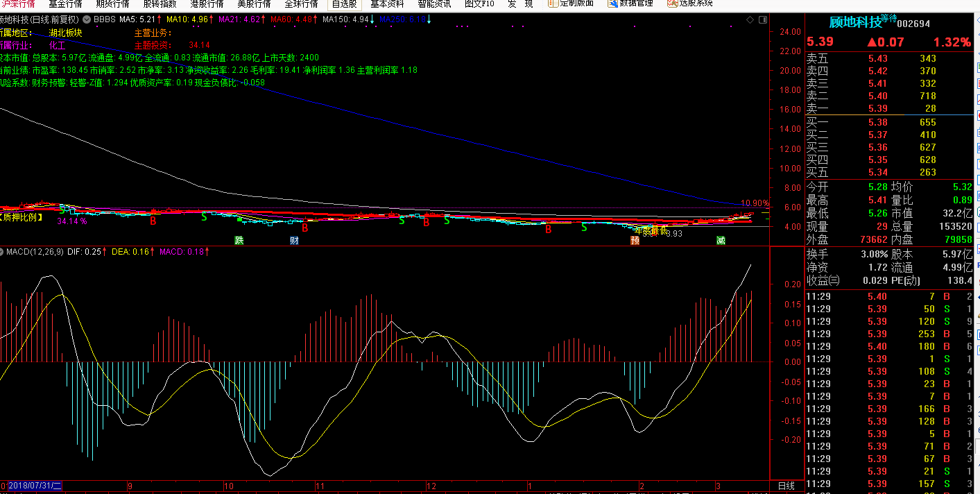Select the 自选股 watchlist tab
Viewport: 980px width, 494px height.
click(x=344, y=3)
